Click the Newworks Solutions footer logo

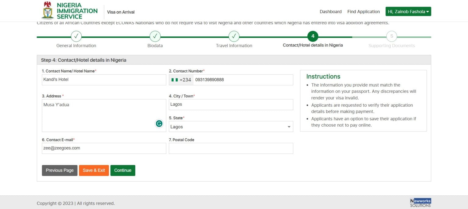(420, 203)
